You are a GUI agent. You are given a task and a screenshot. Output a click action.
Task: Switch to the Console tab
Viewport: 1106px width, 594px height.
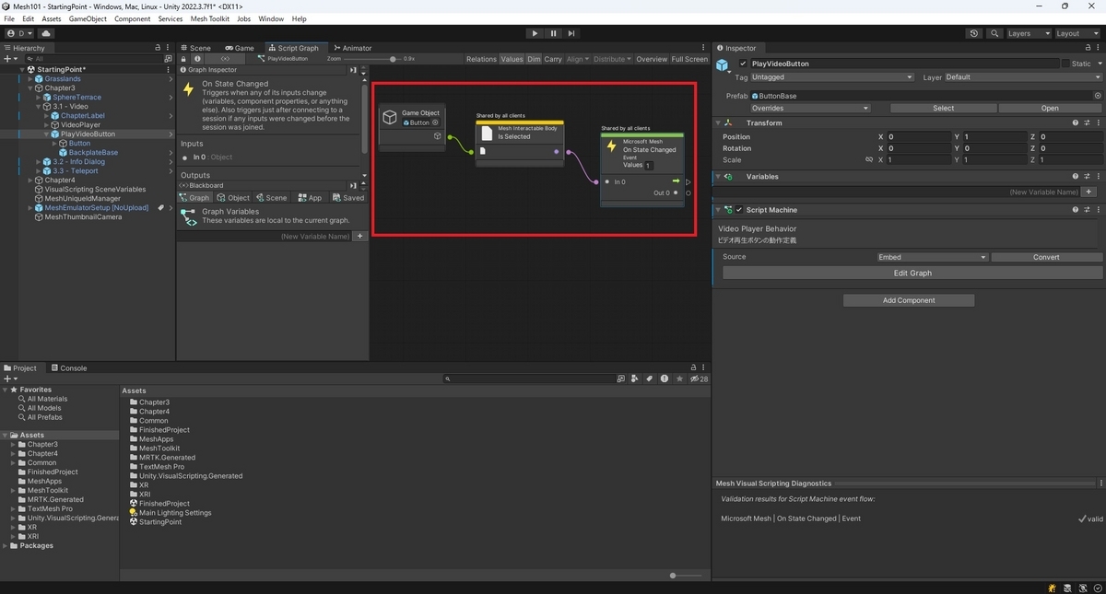[x=69, y=367]
